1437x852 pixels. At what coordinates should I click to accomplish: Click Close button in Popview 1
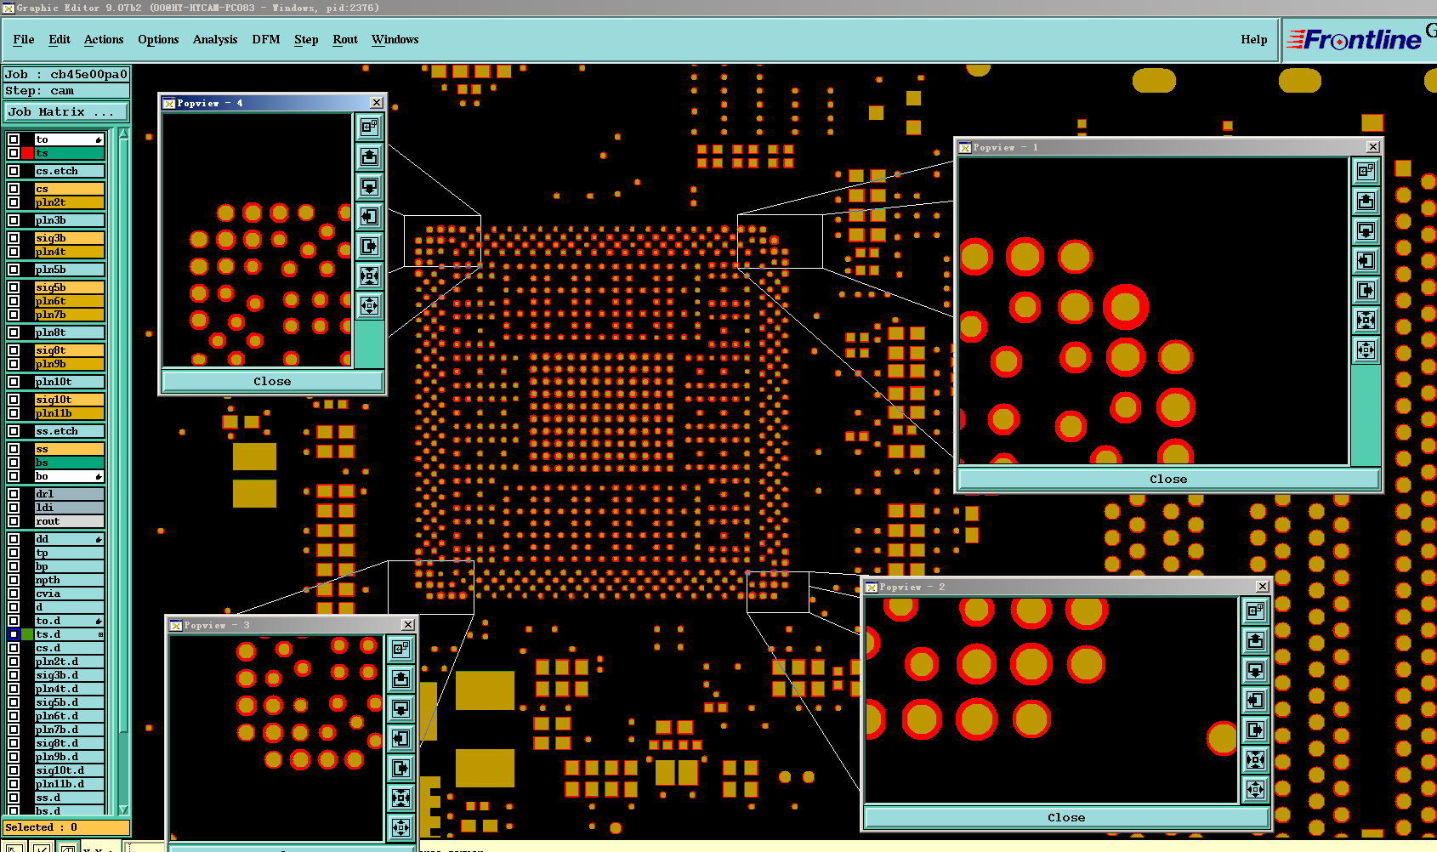1168,479
